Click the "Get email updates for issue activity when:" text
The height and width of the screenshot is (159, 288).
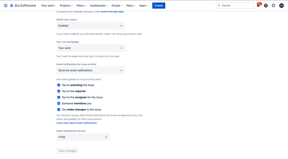coord(79,79)
